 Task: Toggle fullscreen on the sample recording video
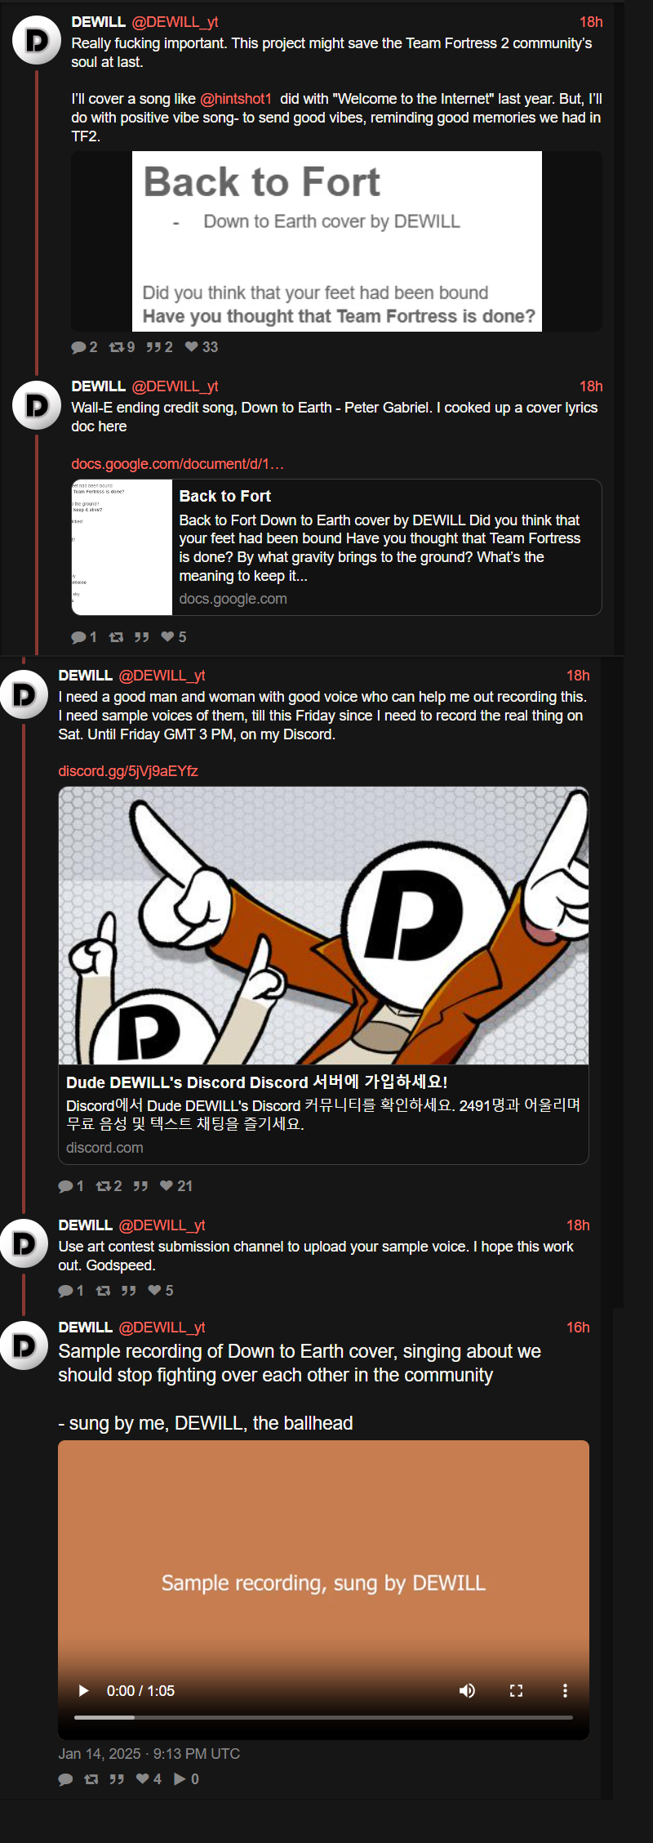pos(516,1690)
